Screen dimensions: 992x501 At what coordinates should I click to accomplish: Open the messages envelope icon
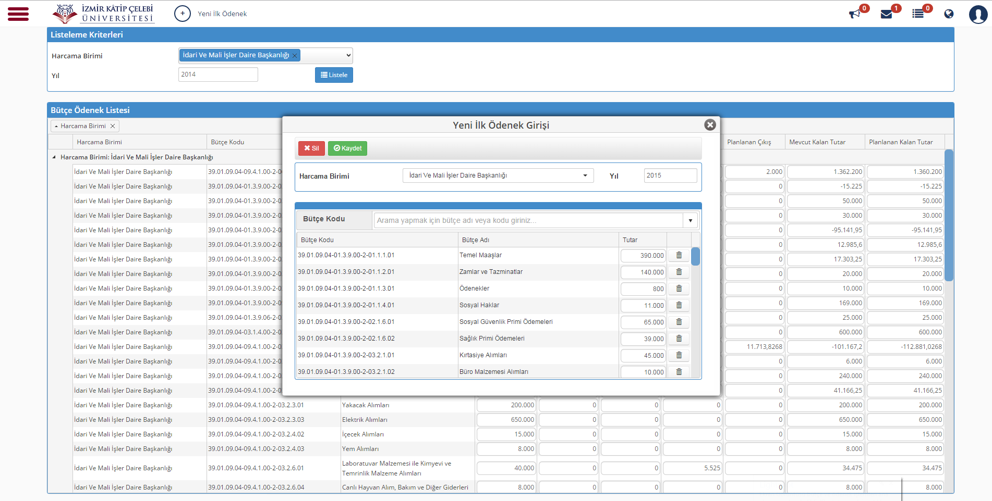pyautogui.click(x=886, y=14)
